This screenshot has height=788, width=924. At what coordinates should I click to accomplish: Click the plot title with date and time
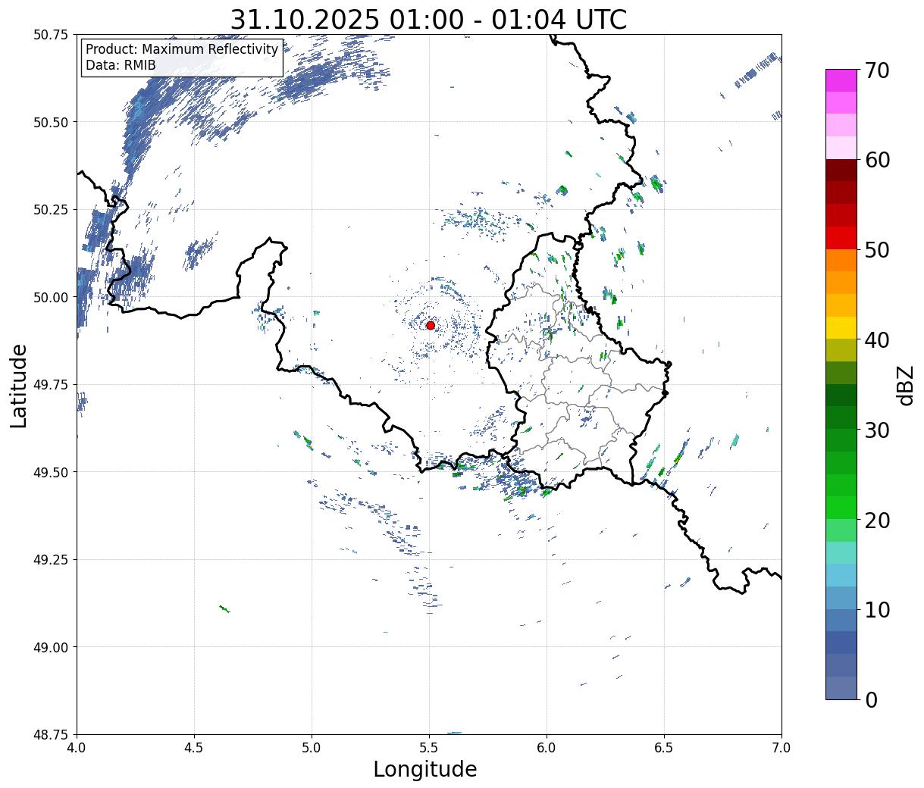pyautogui.click(x=428, y=19)
